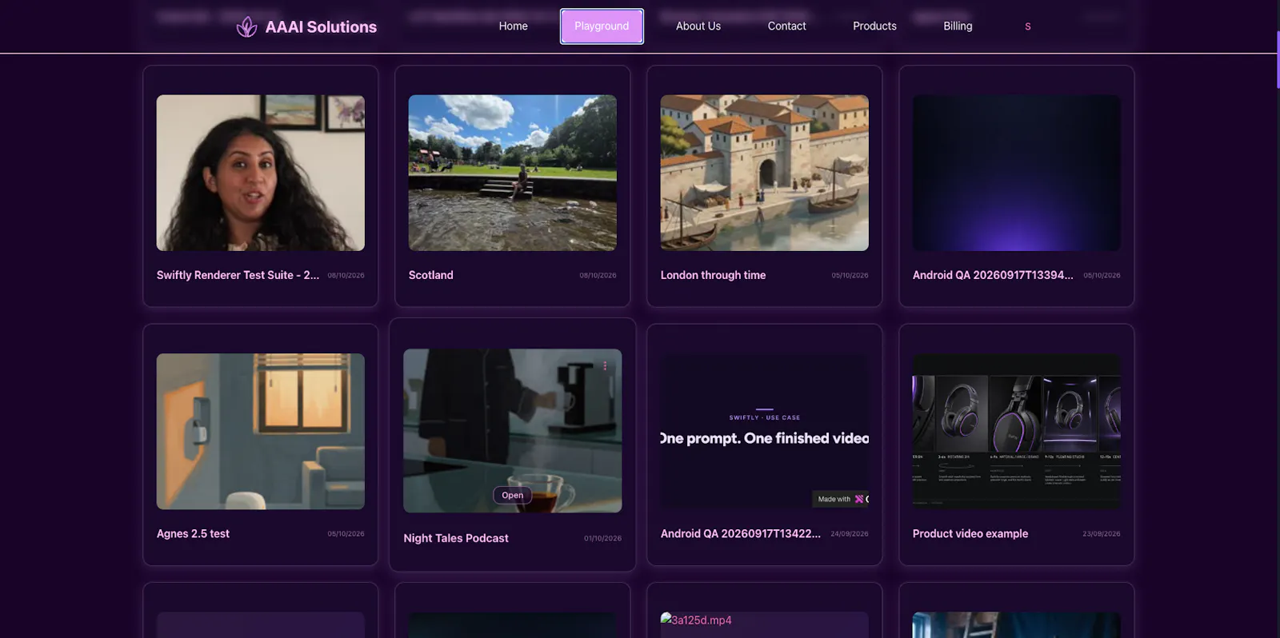
Task: Open the Scotland video thumbnail
Action: (513, 173)
